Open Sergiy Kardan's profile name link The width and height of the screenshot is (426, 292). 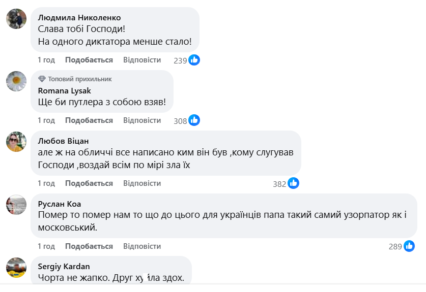pos(64,266)
